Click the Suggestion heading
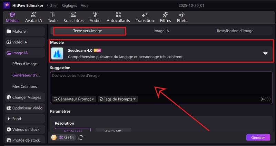 tap(60, 68)
